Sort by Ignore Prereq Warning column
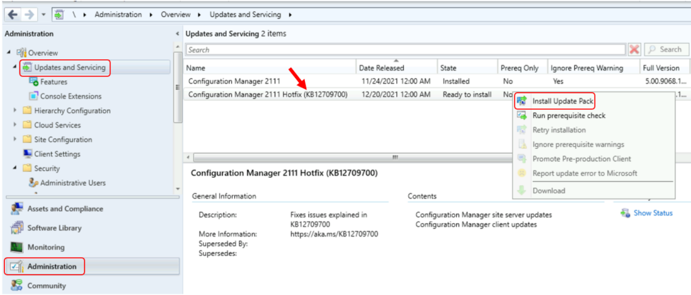Screen dimensions: 691x295 [594, 68]
